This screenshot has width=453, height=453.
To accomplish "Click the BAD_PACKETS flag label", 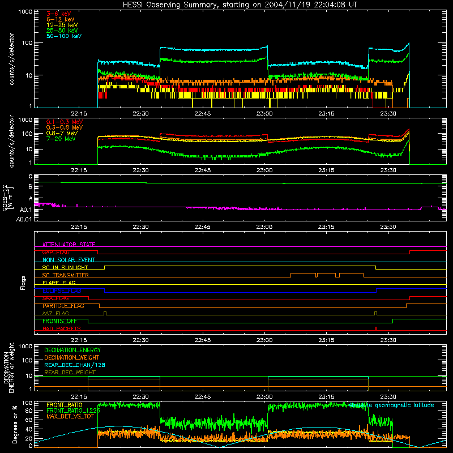I will 62,328.
